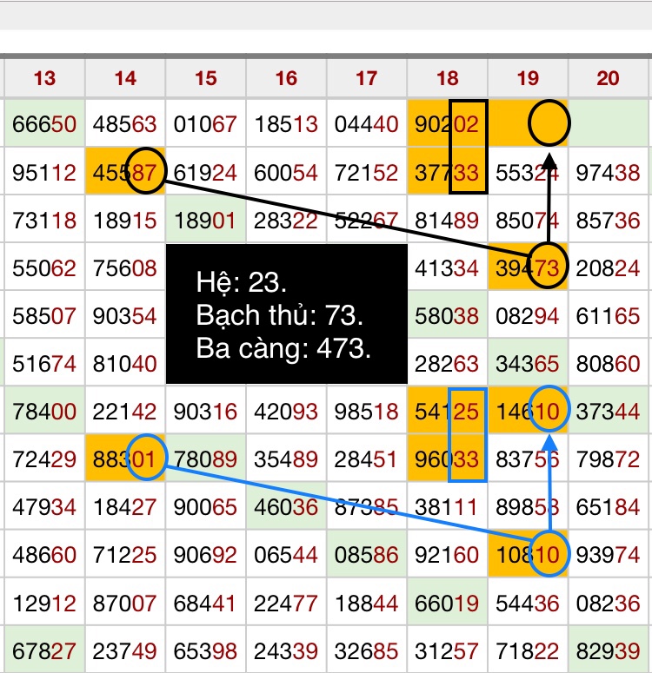
Task: Click the black-circled cell 45587
Action: click(125, 173)
